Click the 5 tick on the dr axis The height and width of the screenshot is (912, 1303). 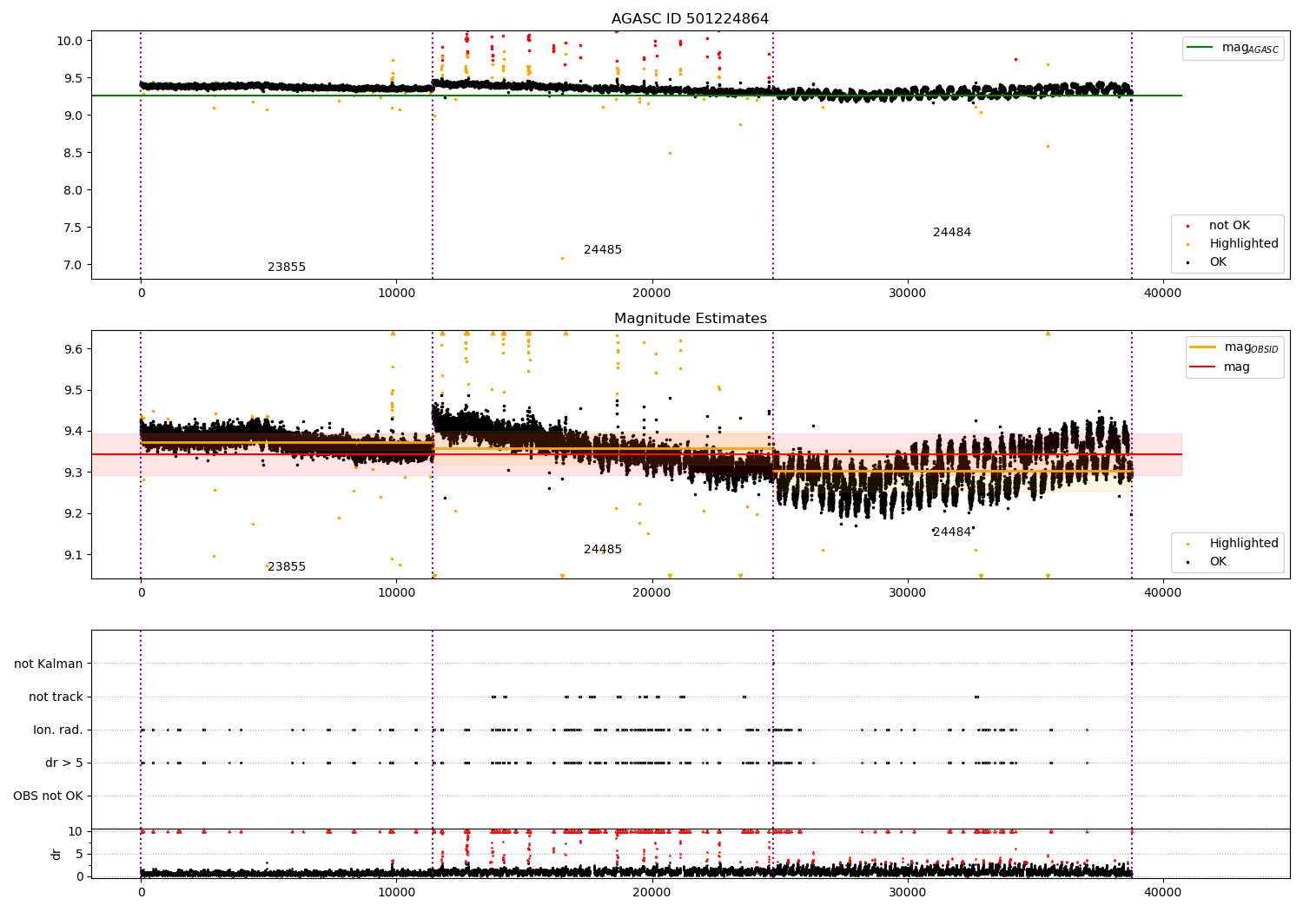(x=79, y=854)
